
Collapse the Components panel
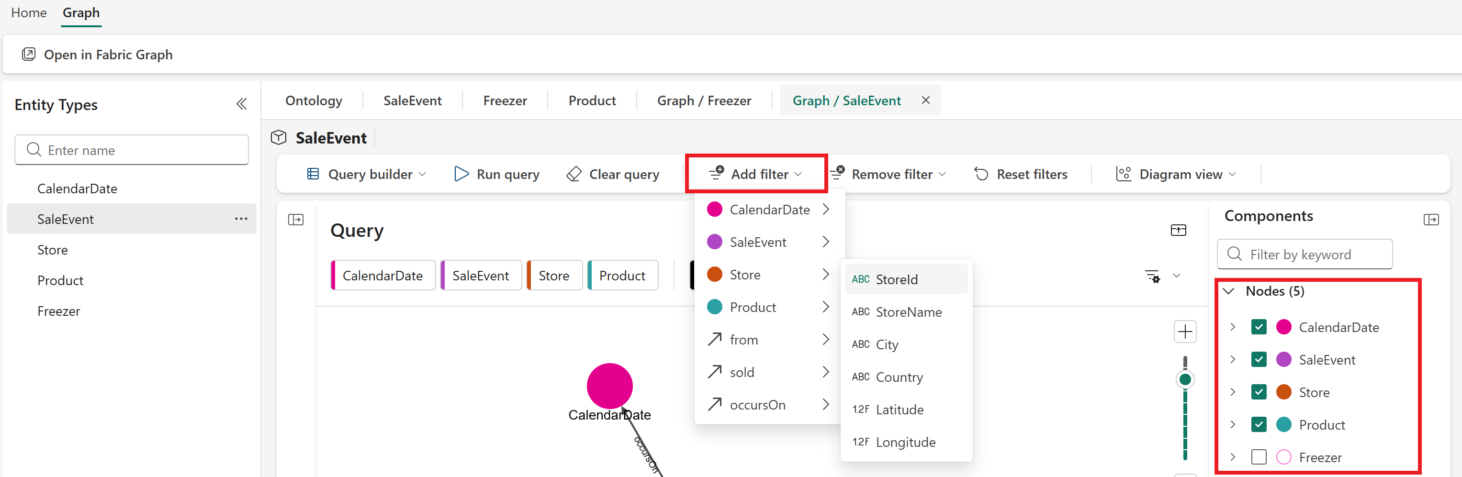(x=1431, y=220)
